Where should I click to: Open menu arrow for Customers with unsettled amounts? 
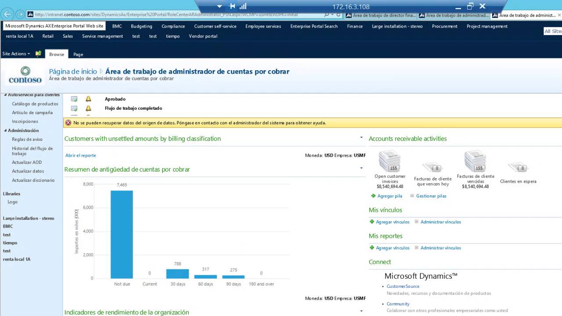[x=361, y=137]
